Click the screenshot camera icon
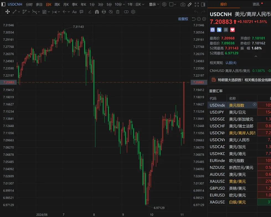 tap(183, 4)
